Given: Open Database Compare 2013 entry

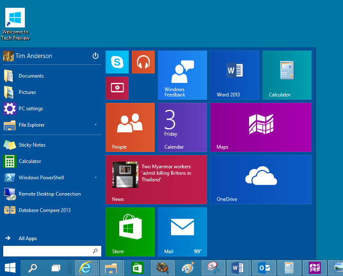Looking at the screenshot, I should coord(52,211).
